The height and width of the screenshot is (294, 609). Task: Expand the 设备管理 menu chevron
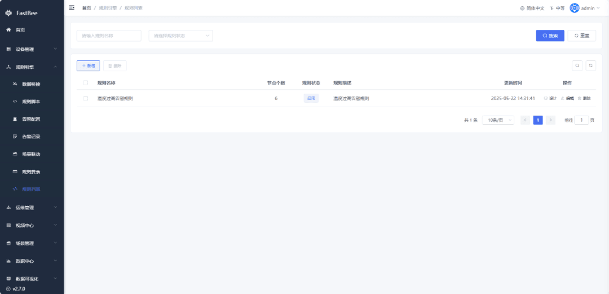pyautogui.click(x=55, y=49)
